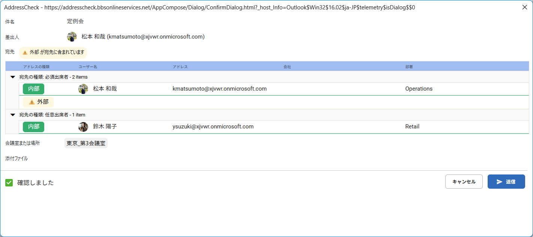
Task: Click the warning icon in the 宛先 banner
Action: [x=25, y=52]
